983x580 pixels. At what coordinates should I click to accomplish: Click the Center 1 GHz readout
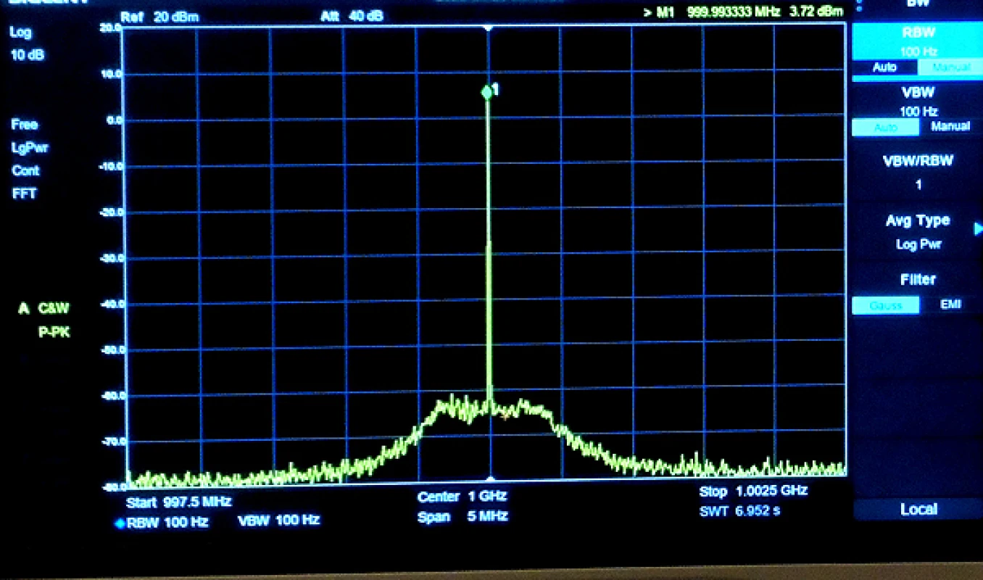pos(462,497)
